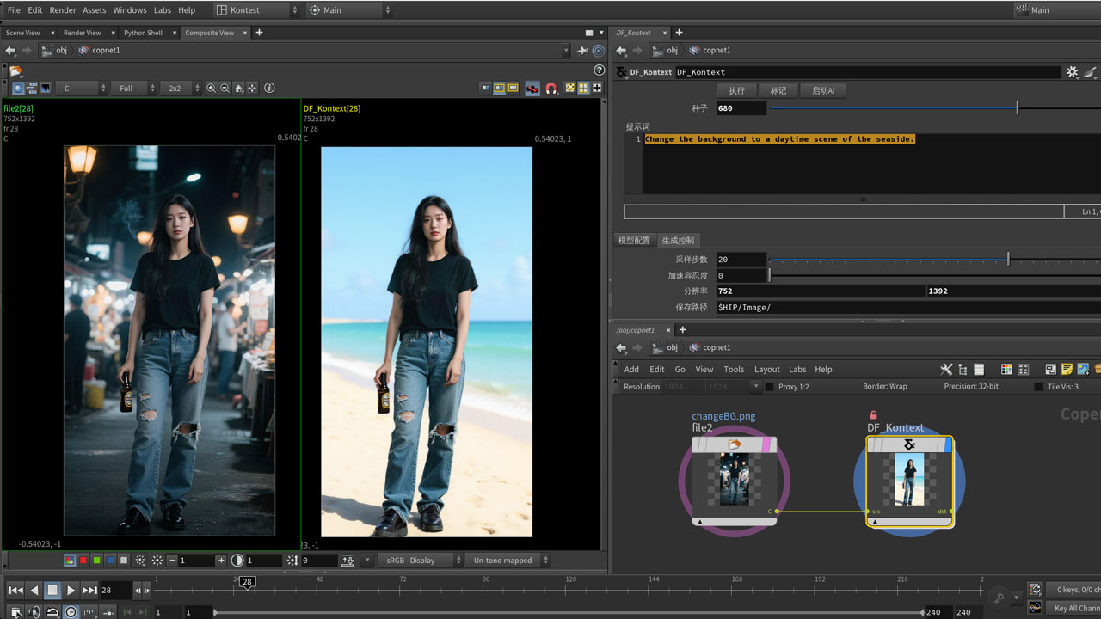1101x619 pixels.
Task: Toggle the red channel display
Action: [x=83, y=560]
